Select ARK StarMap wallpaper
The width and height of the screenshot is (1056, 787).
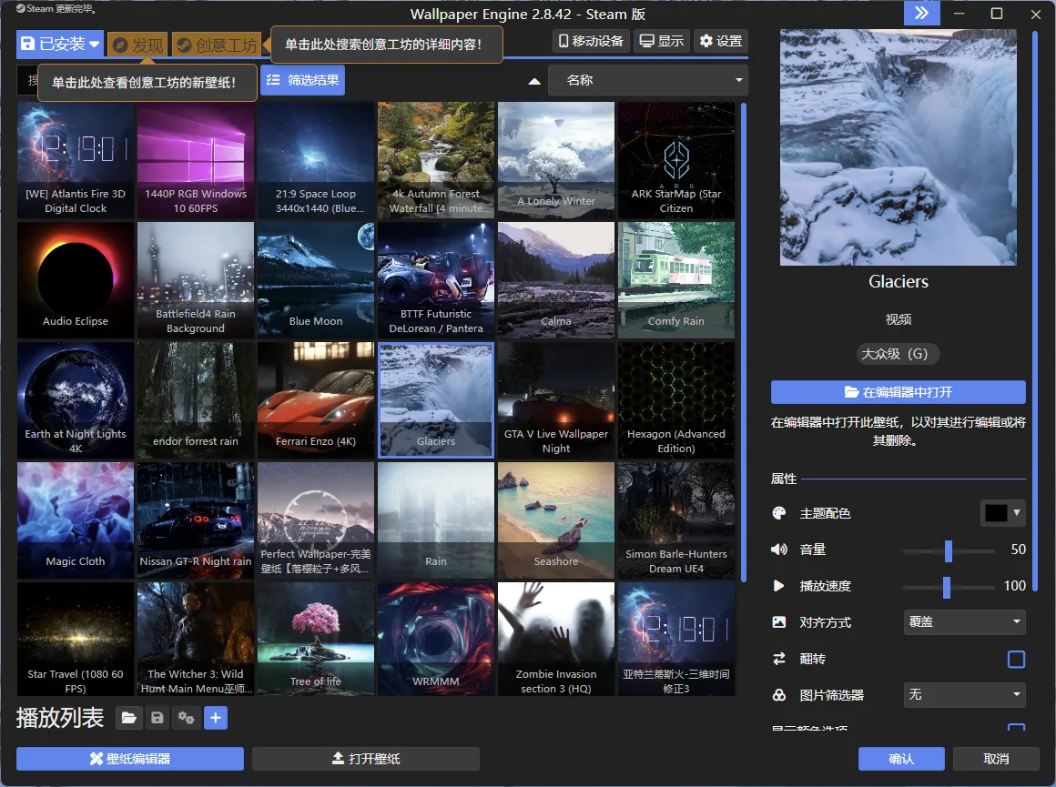pos(676,160)
